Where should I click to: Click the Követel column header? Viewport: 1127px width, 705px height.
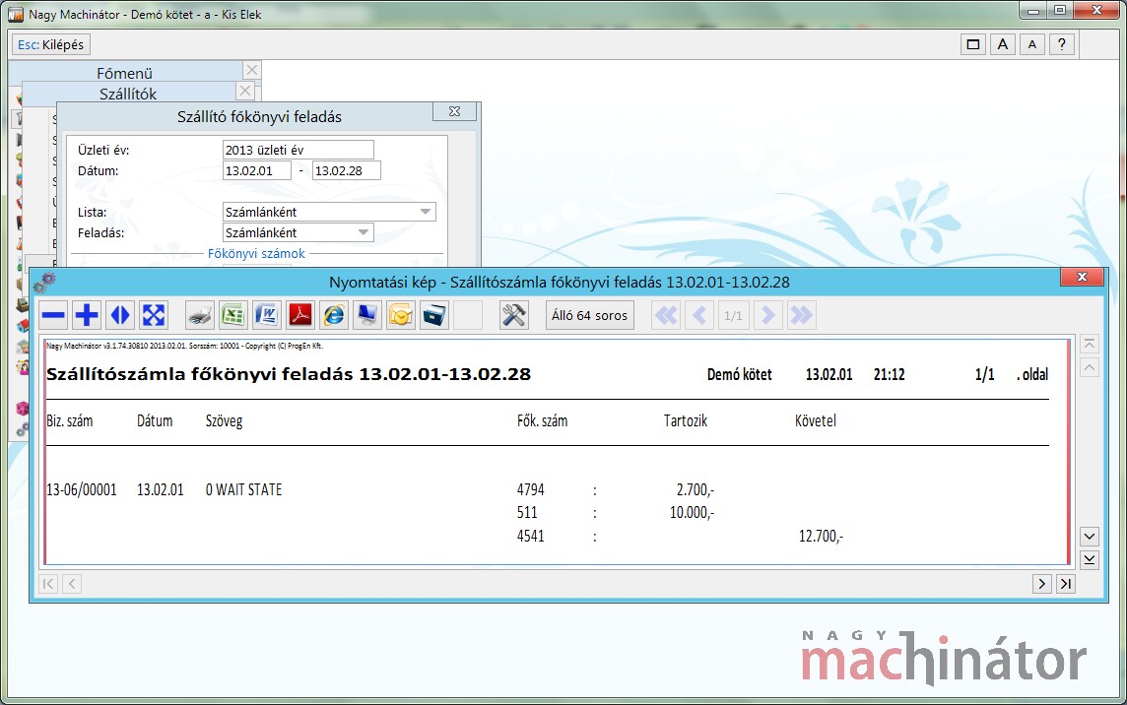[815, 421]
